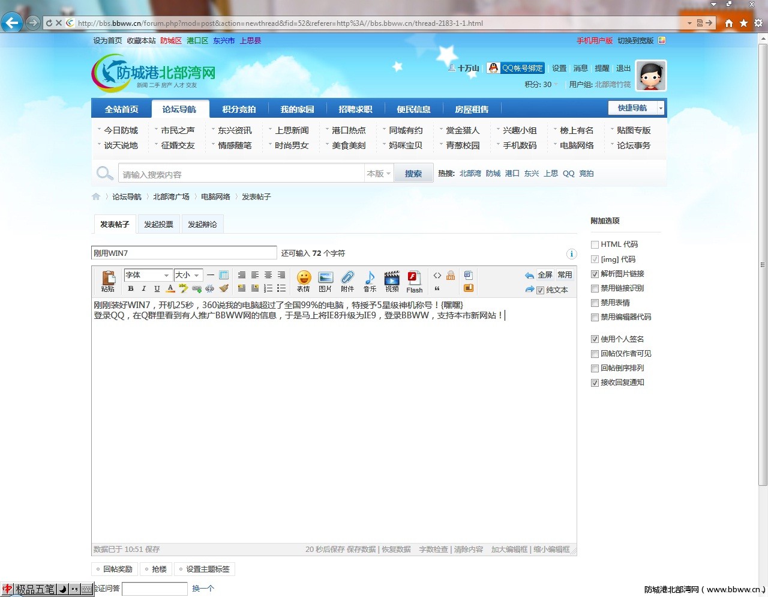Viewport: 768px width, 597px height.
Task: Enable the HTML 代码 checkbox
Action: click(595, 245)
